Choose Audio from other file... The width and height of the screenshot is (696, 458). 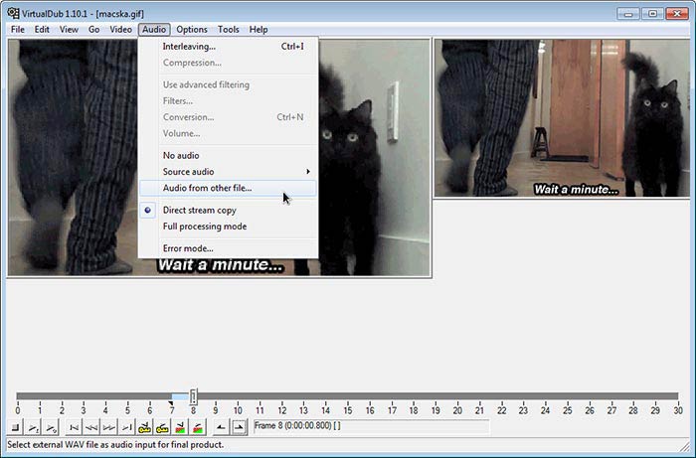[x=207, y=188]
